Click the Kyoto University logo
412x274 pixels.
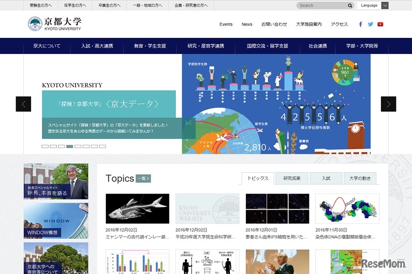(54, 24)
